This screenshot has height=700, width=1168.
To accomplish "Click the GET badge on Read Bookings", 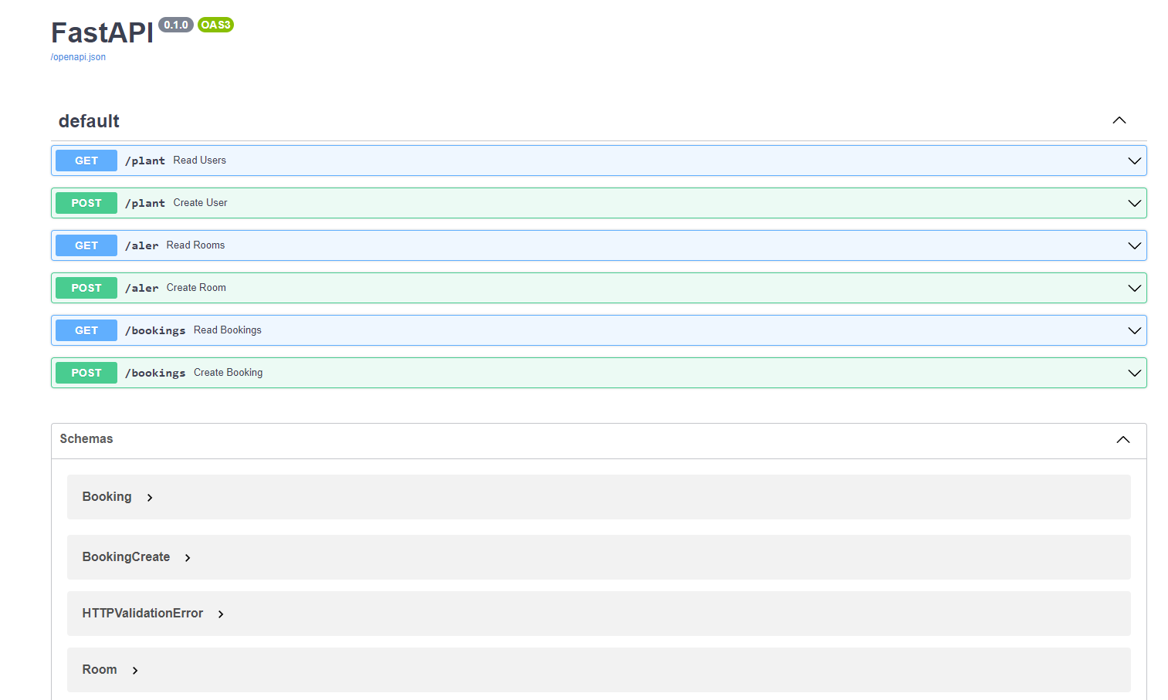I will 85,330.
